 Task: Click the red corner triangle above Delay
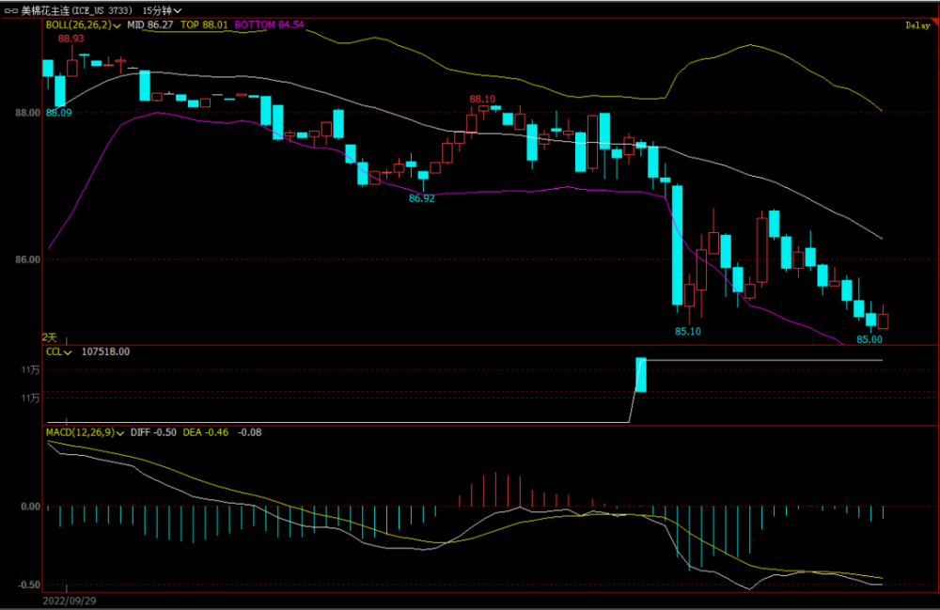[x=932, y=20]
